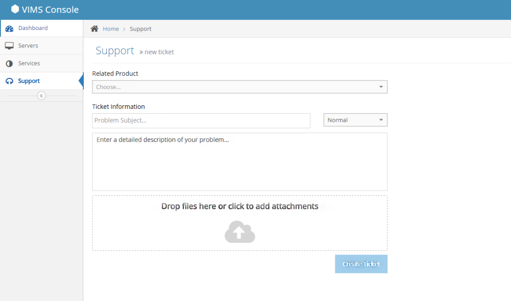The image size is (511, 301).
Task: Focus the Problem Subject input field
Action: pyautogui.click(x=201, y=120)
